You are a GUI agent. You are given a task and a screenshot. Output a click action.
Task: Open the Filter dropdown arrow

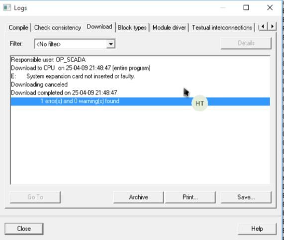tap(111, 44)
